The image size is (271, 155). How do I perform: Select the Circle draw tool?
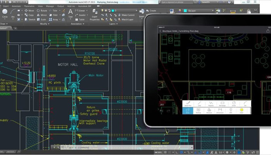(x=5, y=13)
